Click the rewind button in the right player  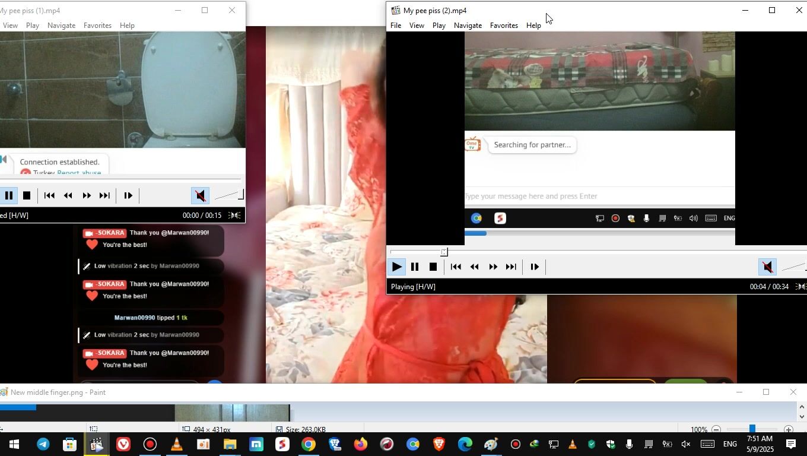point(474,267)
